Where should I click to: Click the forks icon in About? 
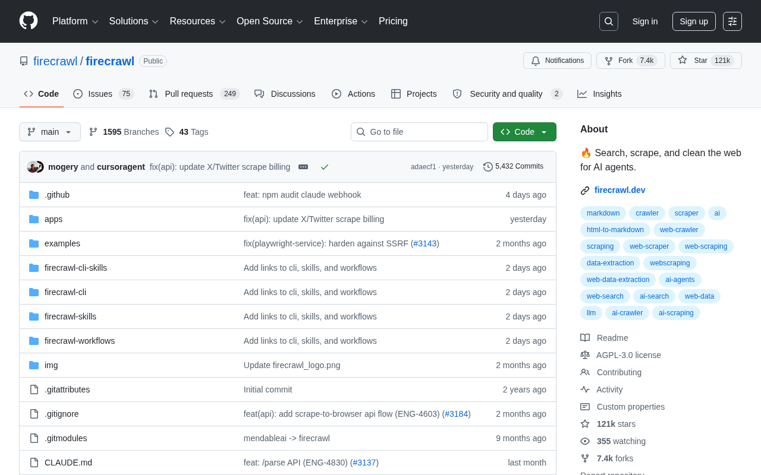pos(585,458)
